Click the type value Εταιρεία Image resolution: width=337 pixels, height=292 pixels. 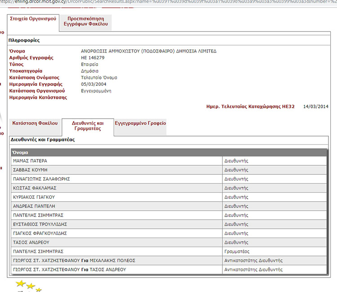click(89, 64)
